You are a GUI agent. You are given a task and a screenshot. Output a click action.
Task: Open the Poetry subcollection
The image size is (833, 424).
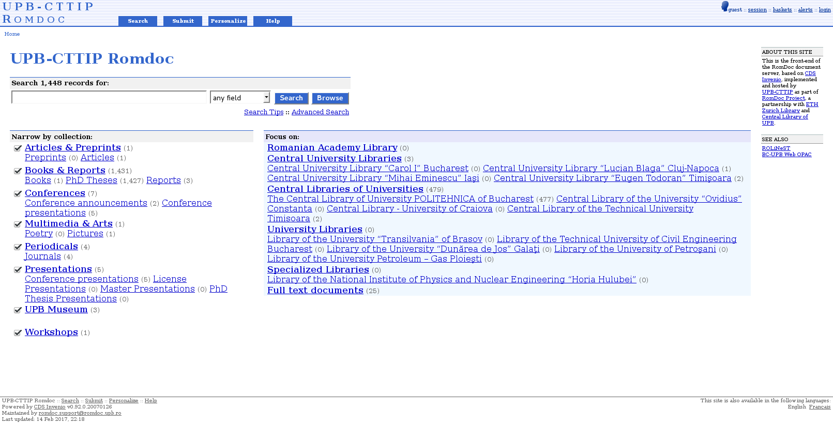[39, 234]
